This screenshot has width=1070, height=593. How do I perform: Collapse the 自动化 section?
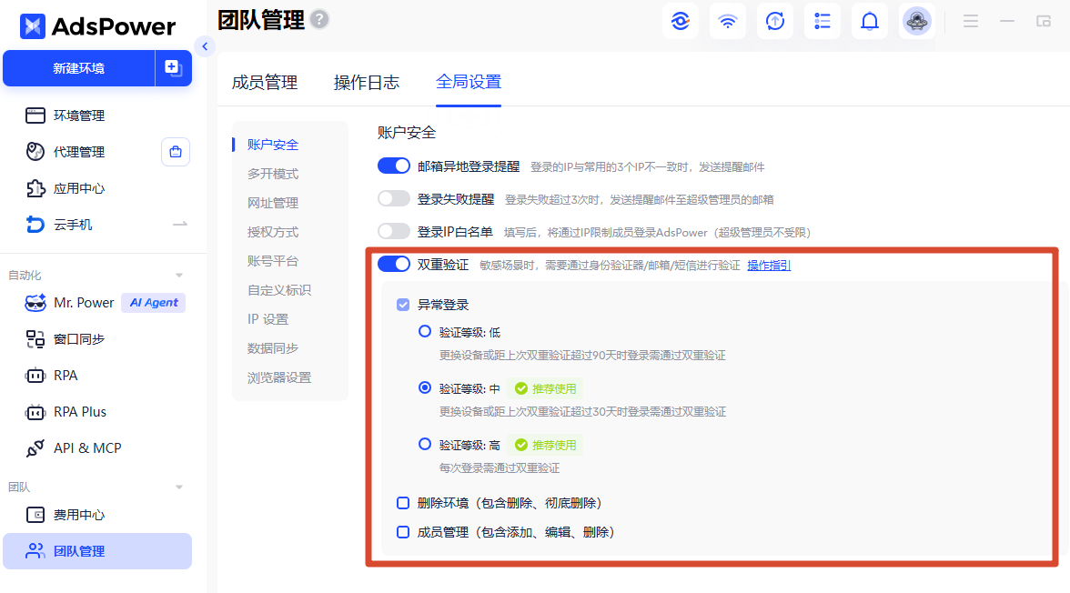tap(179, 276)
